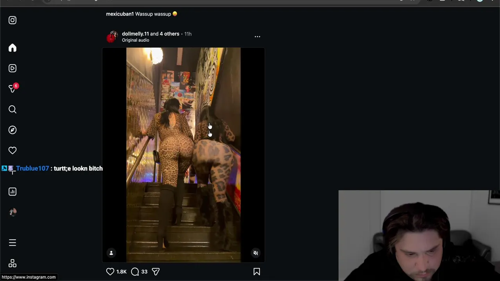Screen dimensions: 500x281
Task: Click the Instagram logo in the sidebar
Action: coord(12,20)
